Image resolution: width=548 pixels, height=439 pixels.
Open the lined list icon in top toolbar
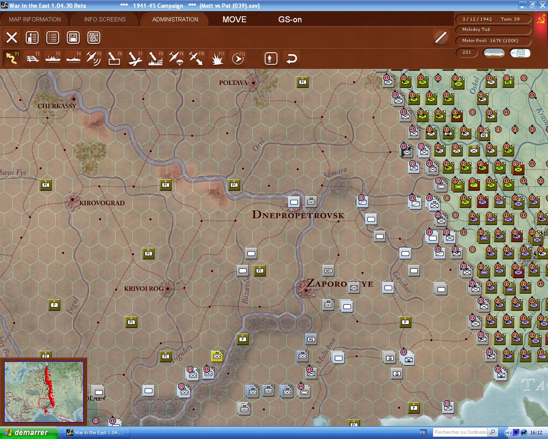point(53,37)
